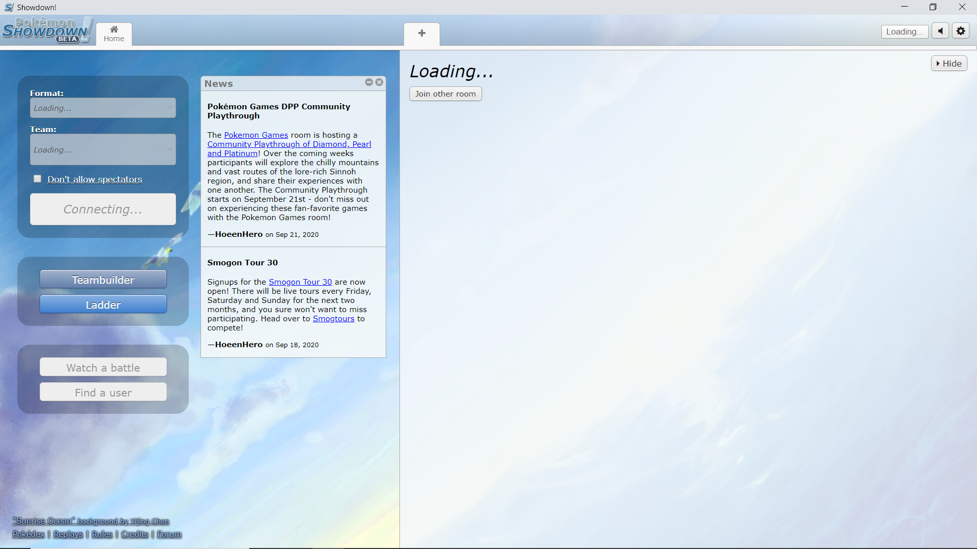
Task: Open the Format dropdown
Action: [103, 108]
